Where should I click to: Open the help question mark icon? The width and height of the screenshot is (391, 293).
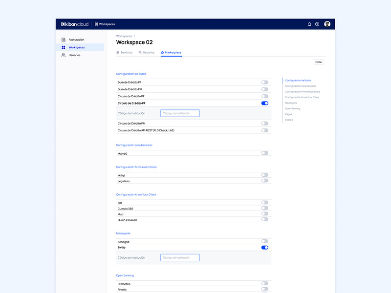pos(317,24)
